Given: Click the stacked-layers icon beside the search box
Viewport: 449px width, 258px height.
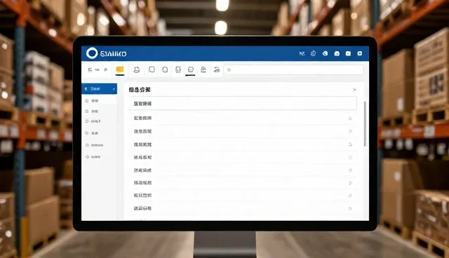Looking at the screenshot, I should tap(217, 69).
